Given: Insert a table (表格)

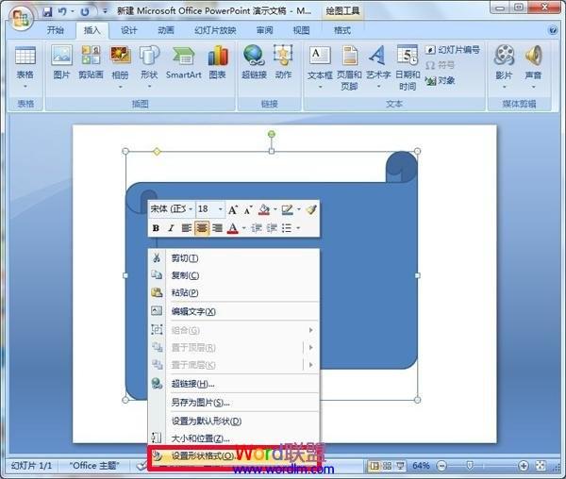Looking at the screenshot, I should click(25, 68).
